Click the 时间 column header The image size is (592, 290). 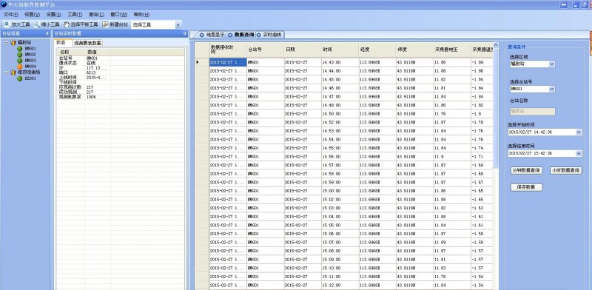340,50
